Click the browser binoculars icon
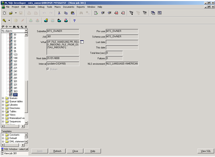This screenshot has width=215, height=157. click(x=14, y=27)
